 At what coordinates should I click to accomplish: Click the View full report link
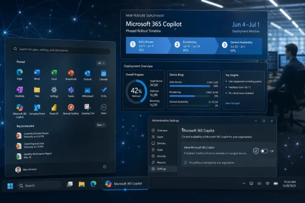click(232, 103)
